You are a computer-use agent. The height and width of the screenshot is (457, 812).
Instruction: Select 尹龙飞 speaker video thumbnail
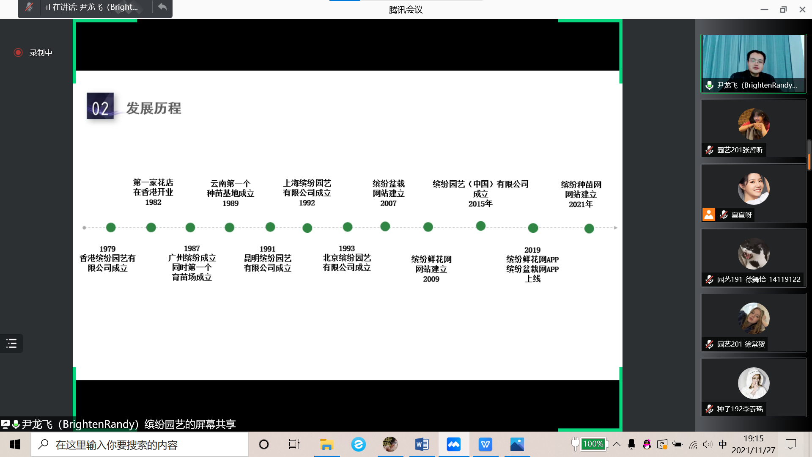pyautogui.click(x=753, y=63)
